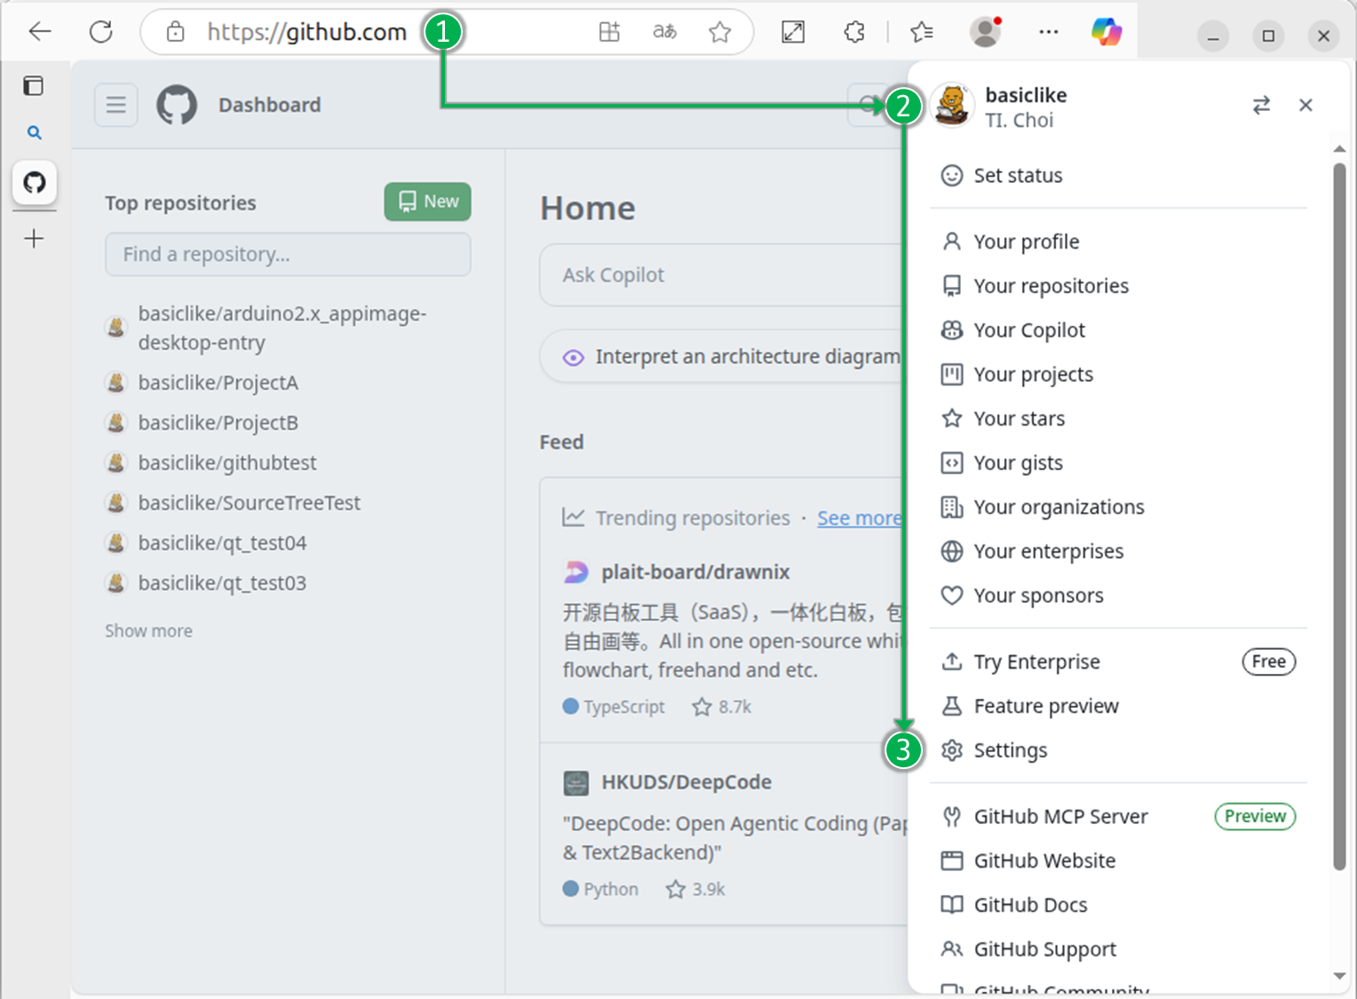
Task: Click the GitHub Octocat logo
Action: click(177, 105)
